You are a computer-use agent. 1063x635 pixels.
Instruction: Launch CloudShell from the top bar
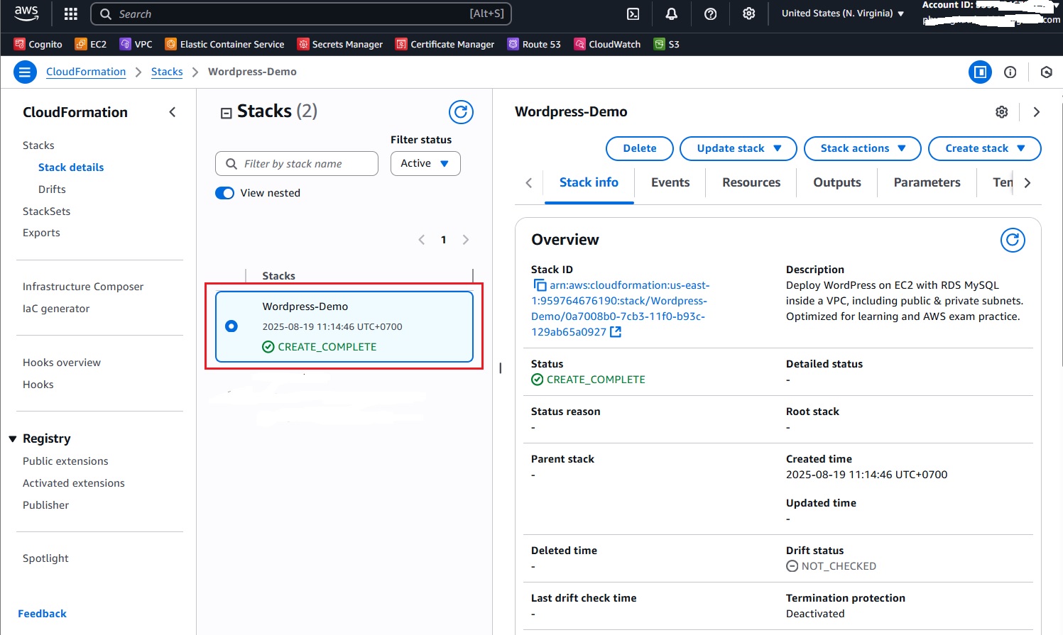(633, 14)
